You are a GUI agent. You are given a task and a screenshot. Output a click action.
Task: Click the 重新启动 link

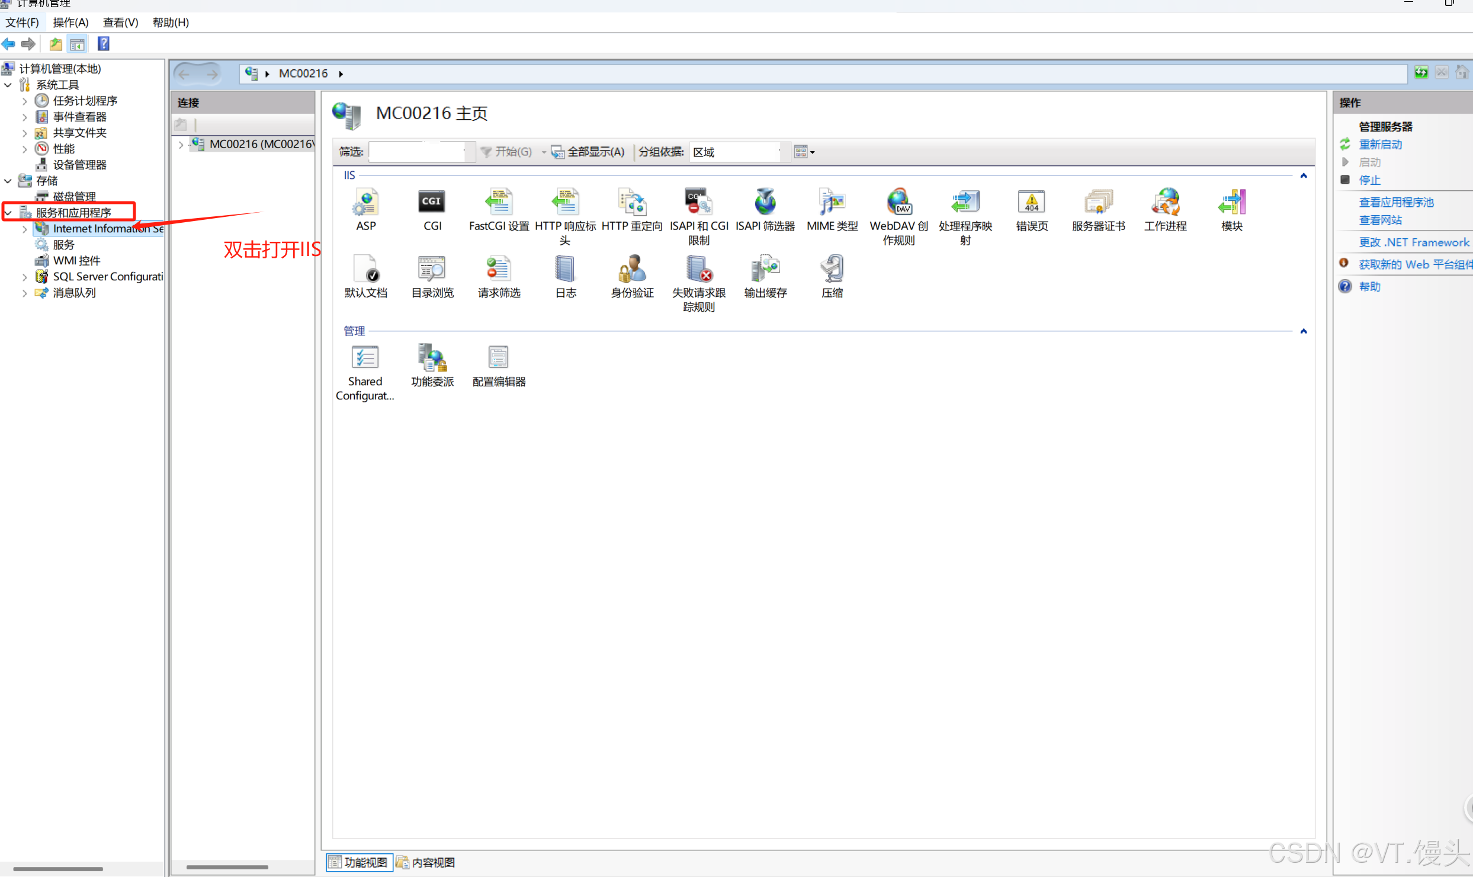pyautogui.click(x=1380, y=145)
